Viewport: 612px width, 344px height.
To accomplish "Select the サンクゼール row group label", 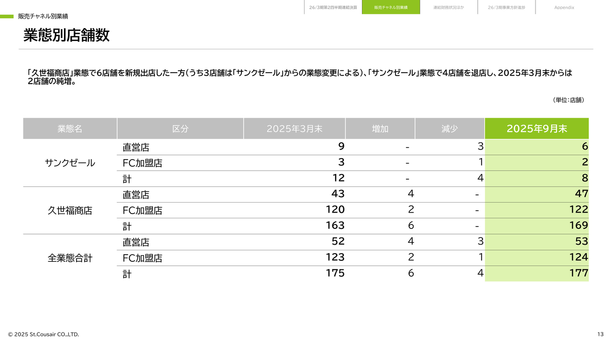I will pos(70,163).
